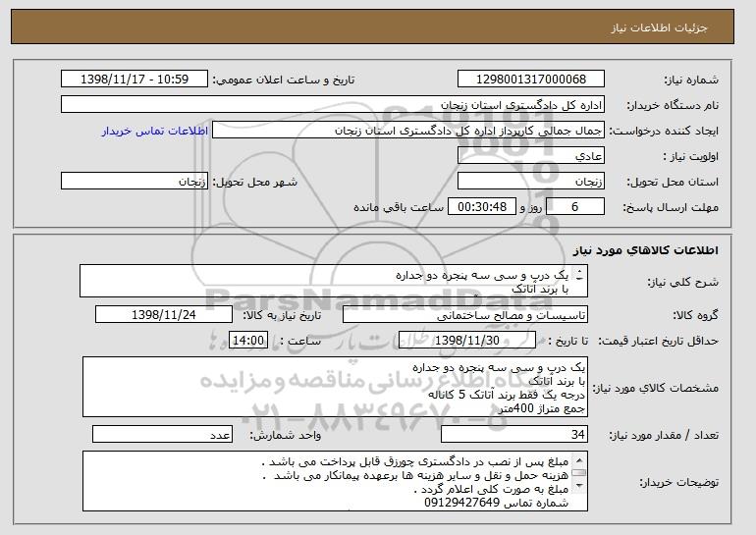Click down arrow of شرح کلی نیاز box
The image size is (756, 535).
[x=579, y=279]
